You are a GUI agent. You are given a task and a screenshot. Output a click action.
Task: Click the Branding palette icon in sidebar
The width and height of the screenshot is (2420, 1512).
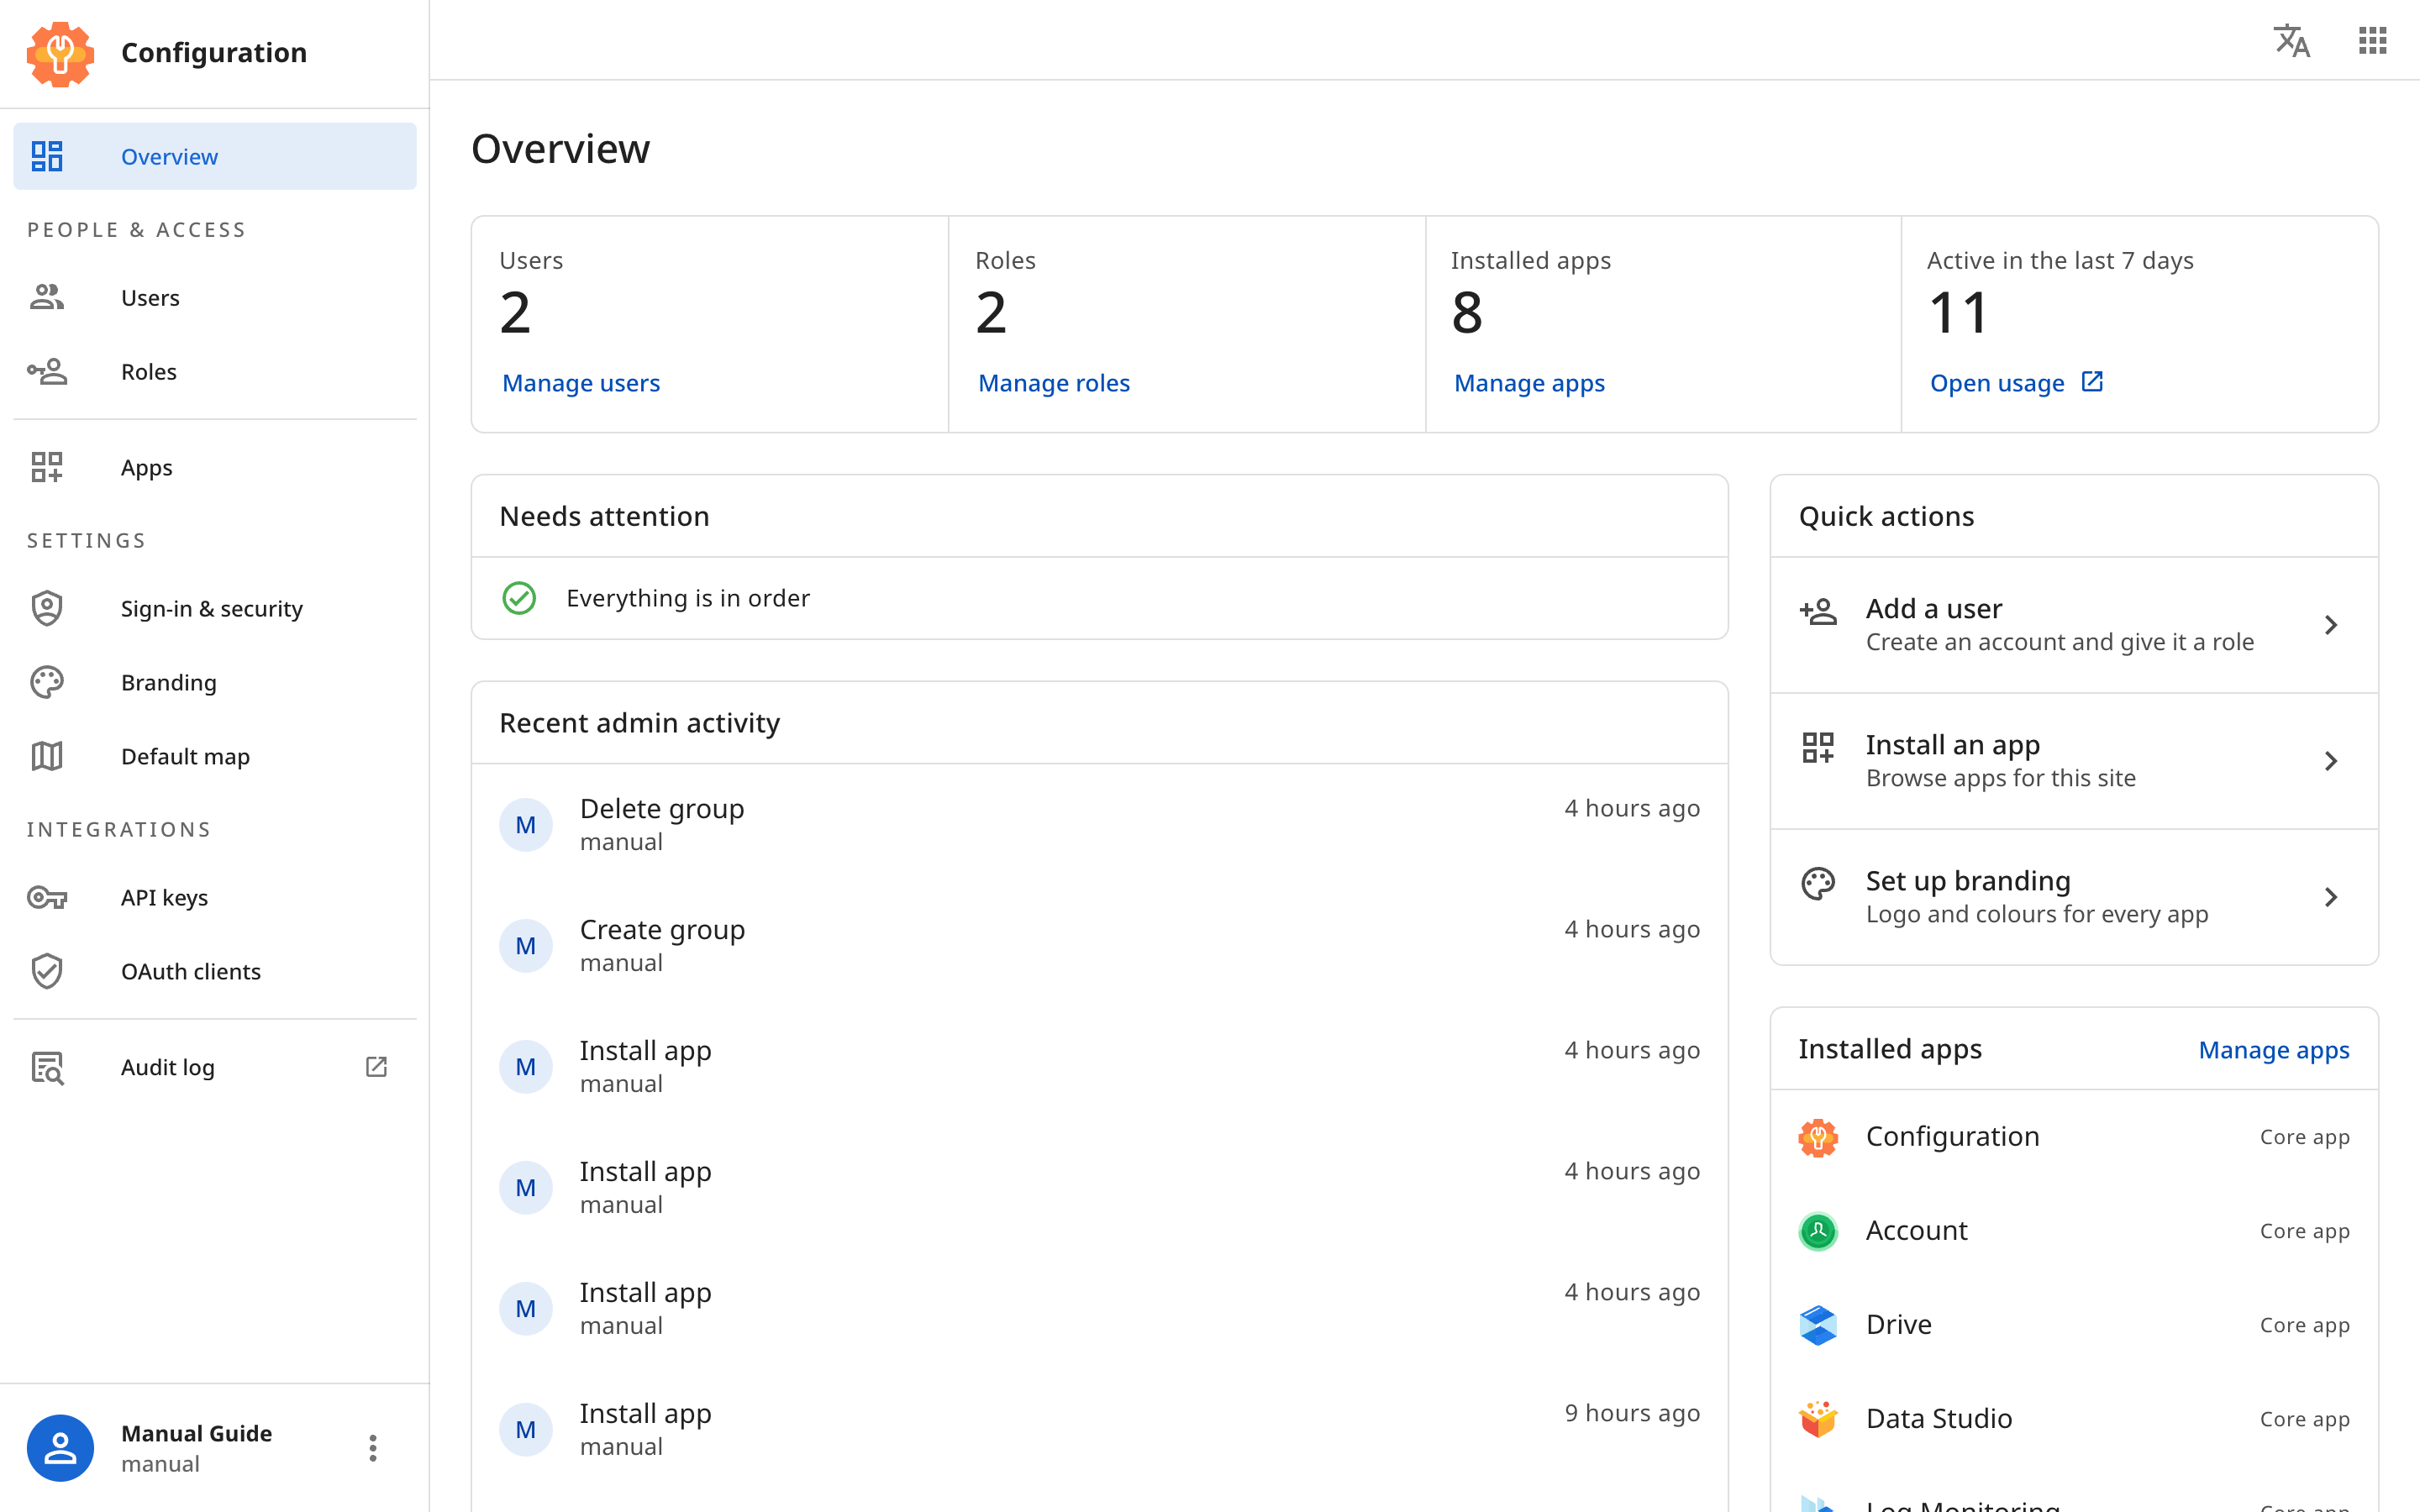47,682
